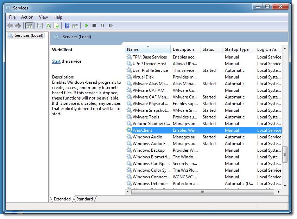The image size is (297, 219).
Task: Sort by the Startup Type column header
Action: pos(236,49)
